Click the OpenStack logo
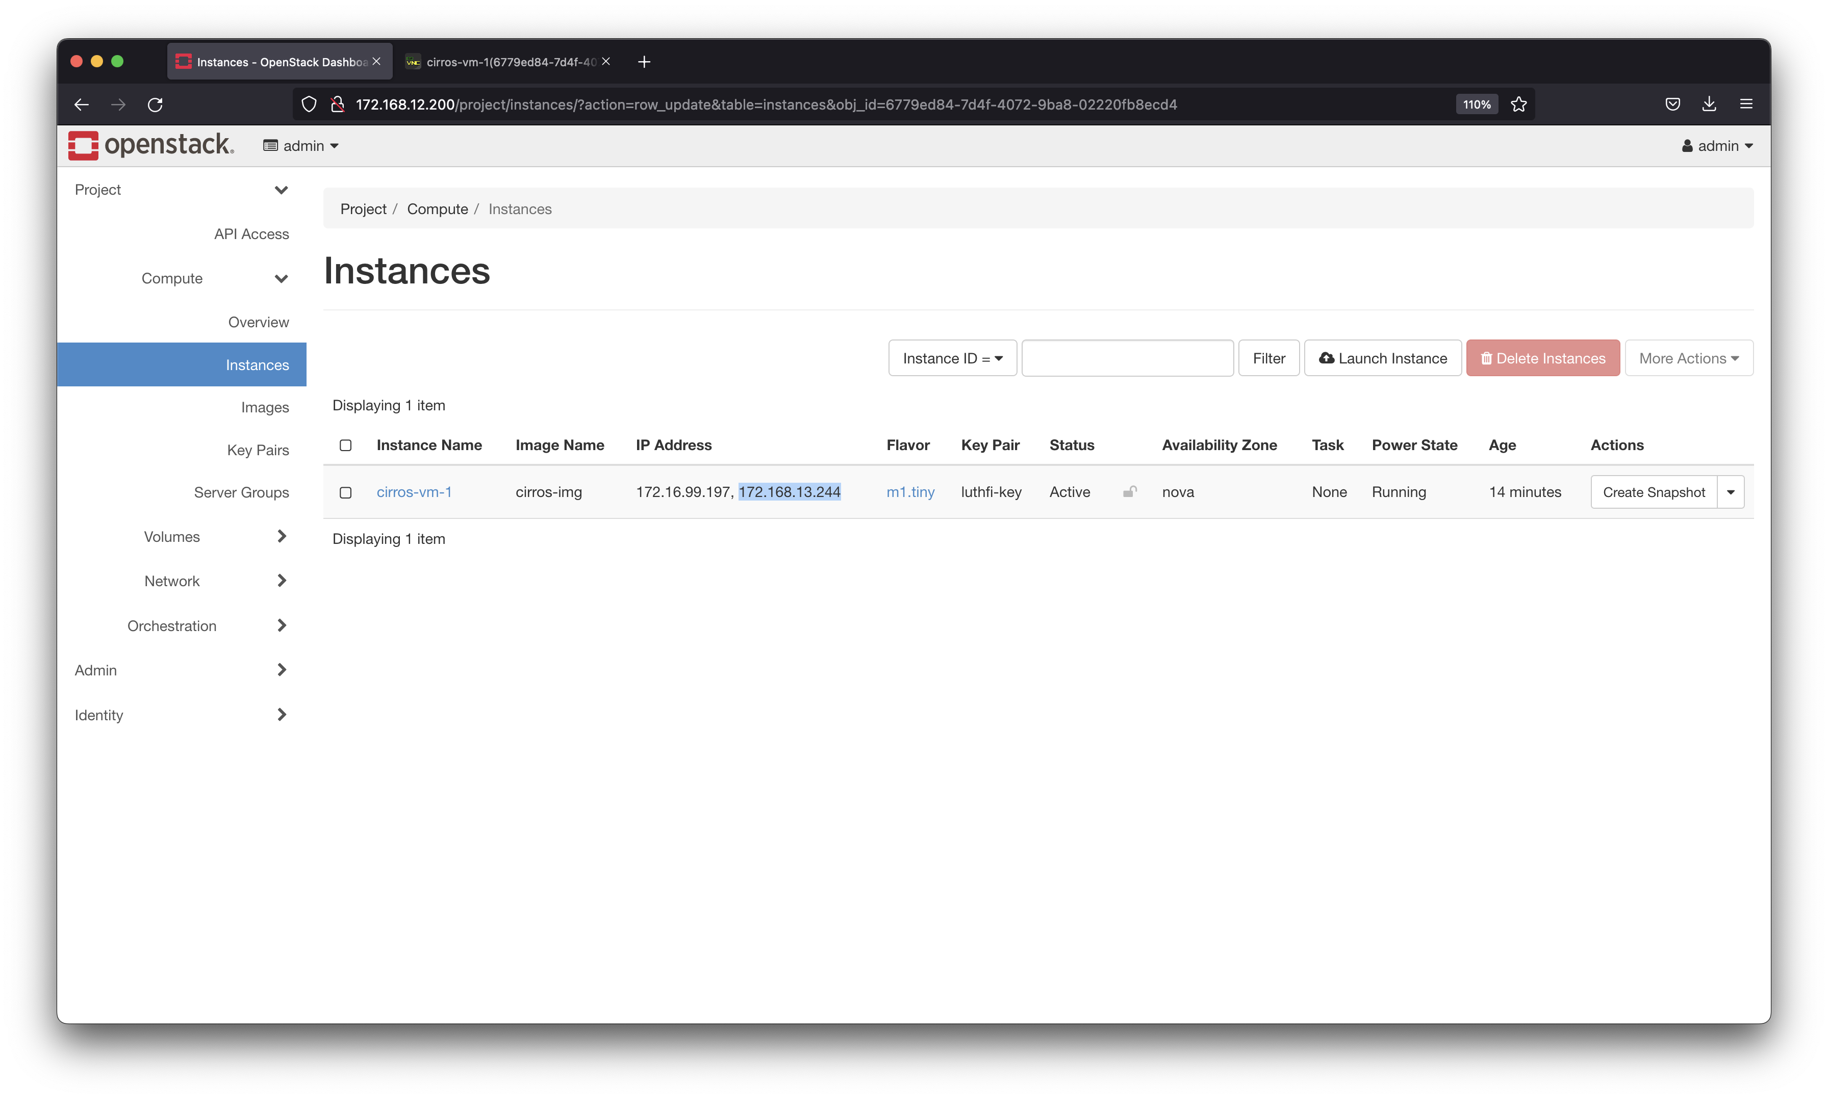The height and width of the screenshot is (1099, 1828). (151, 145)
